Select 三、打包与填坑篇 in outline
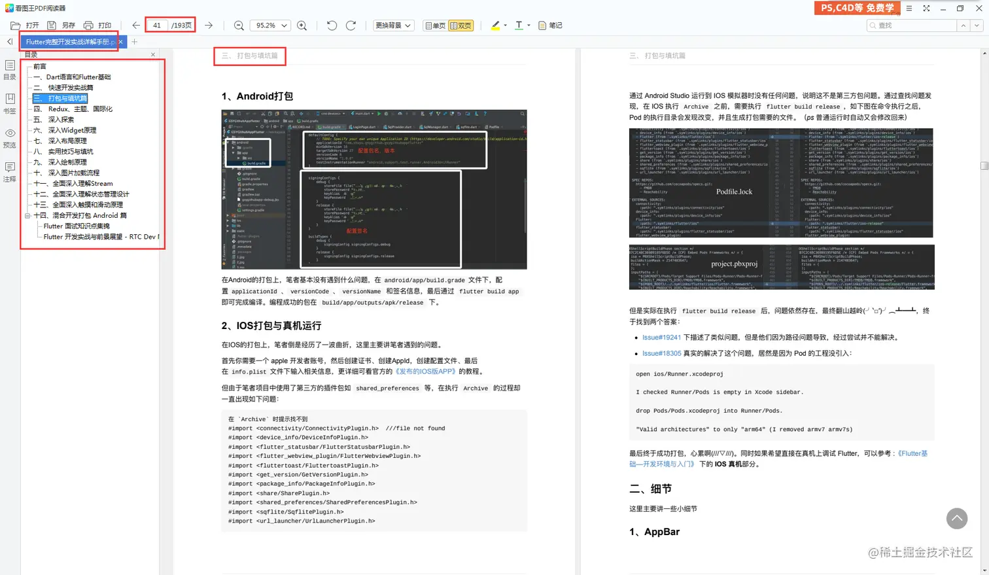The image size is (989, 575). (x=60, y=98)
